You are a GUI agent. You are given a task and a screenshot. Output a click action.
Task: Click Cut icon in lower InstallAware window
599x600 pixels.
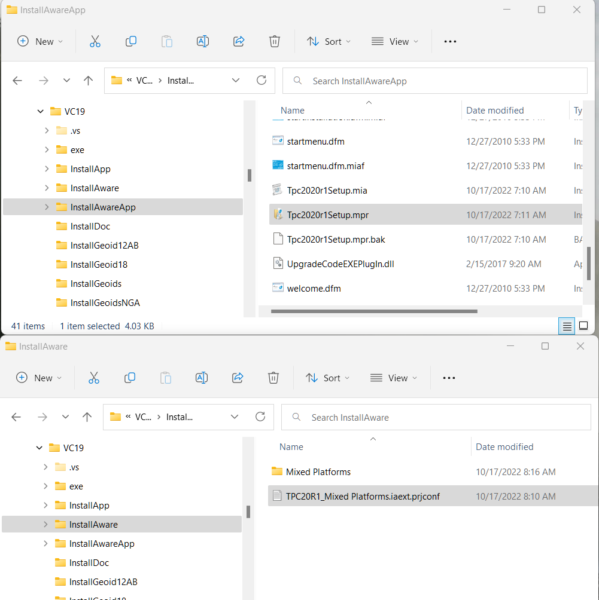coord(94,378)
